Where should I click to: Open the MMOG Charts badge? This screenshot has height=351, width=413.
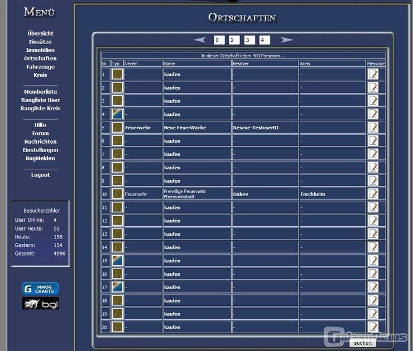[x=40, y=289]
